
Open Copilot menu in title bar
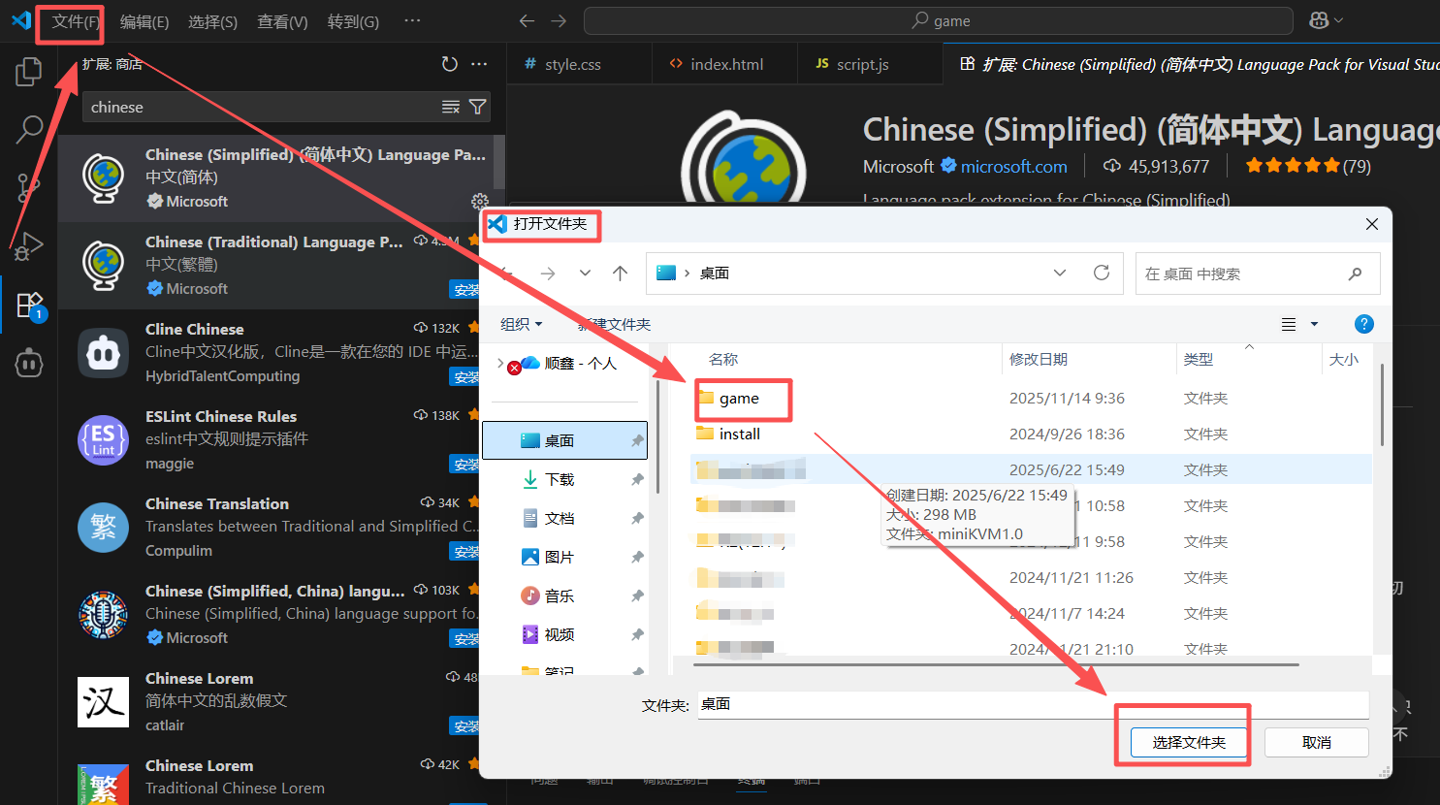(x=1326, y=20)
